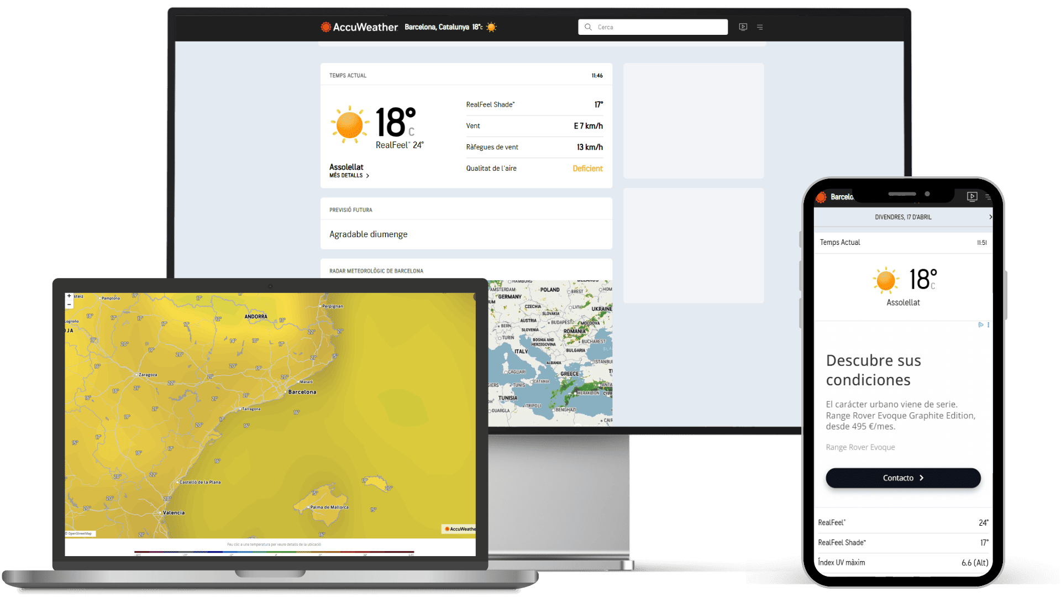Open Agradable diumenge forecast card

[369, 234]
